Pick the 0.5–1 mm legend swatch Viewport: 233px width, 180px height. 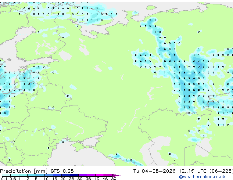coord(15,175)
